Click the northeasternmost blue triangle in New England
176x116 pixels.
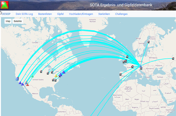[64, 72]
